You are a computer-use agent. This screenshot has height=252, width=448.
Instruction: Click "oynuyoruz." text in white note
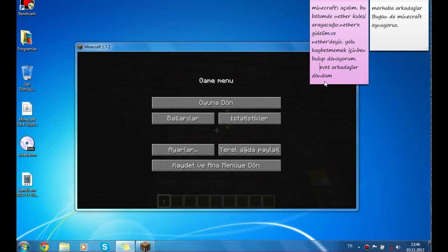pyautogui.click(x=385, y=25)
